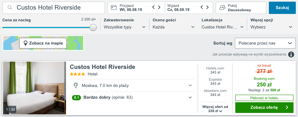This screenshot has width=298, height=117.
Task: Click the Zobacz ofertę button
Action: click(x=264, y=107)
